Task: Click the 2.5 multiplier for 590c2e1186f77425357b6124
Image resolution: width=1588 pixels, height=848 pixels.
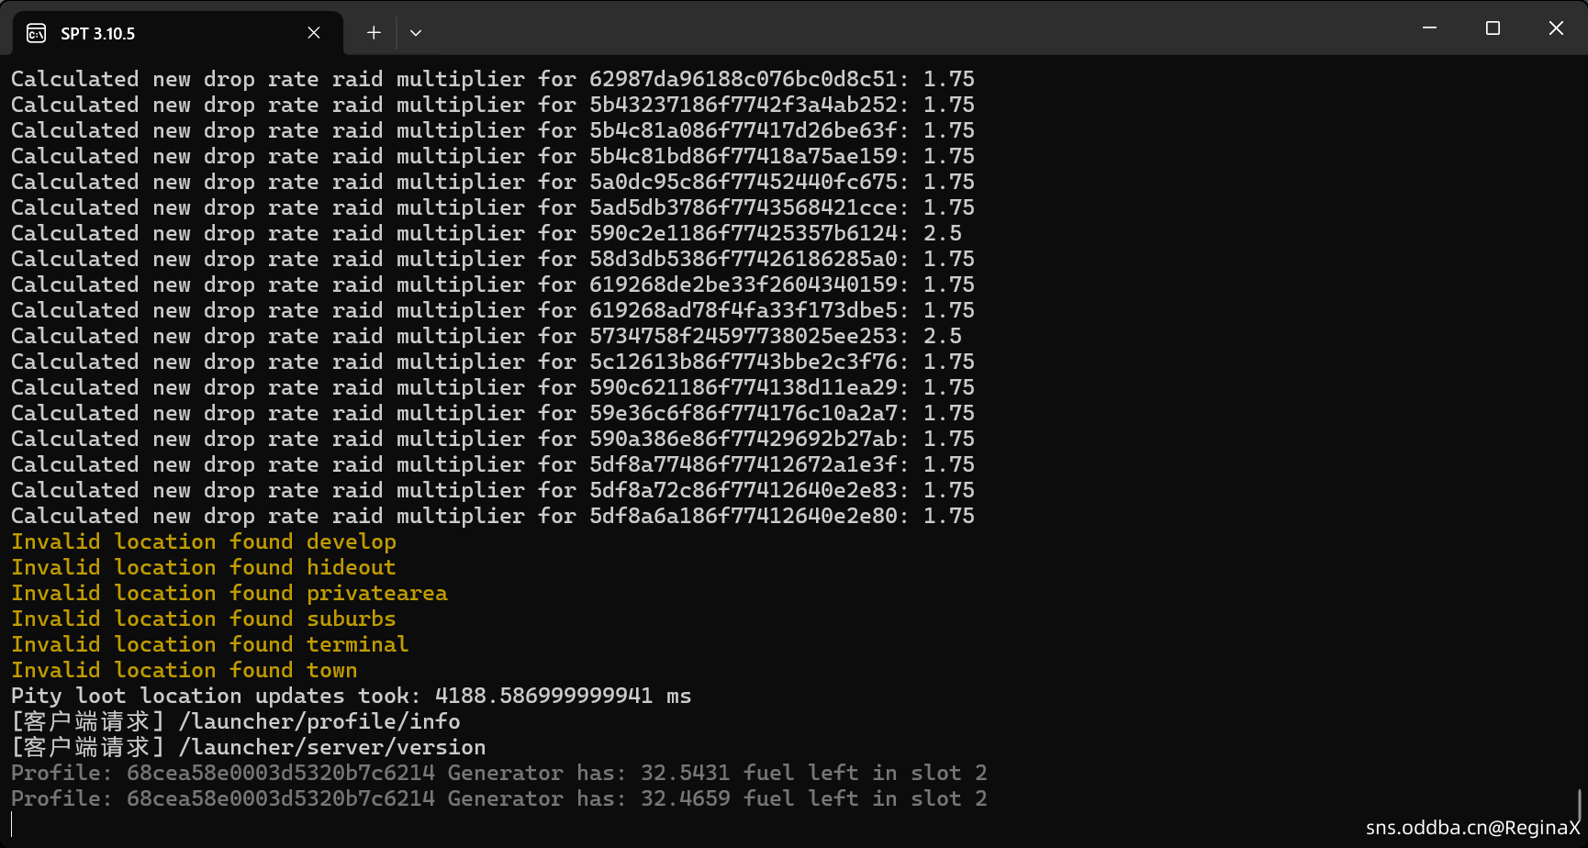Action: (942, 234)
